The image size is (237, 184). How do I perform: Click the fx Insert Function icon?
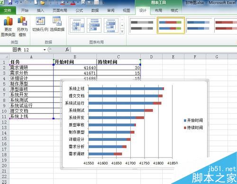[x=67, y=50]
